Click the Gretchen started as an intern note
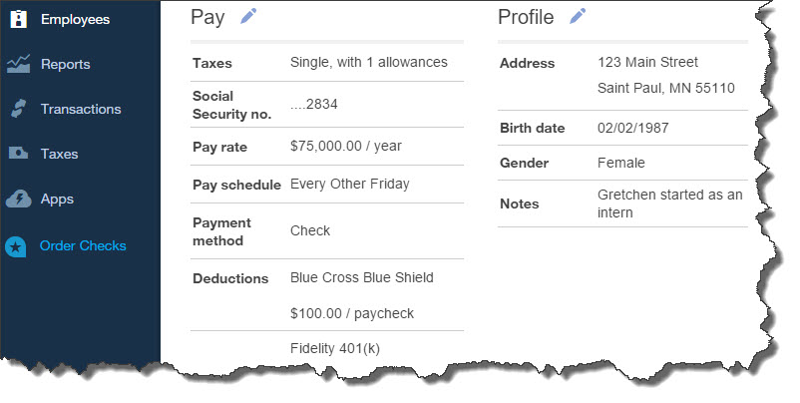Viewport: 800px width, 403px height. coord(670,203)
